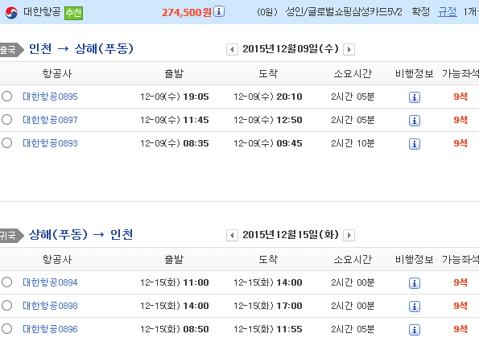This screenshot has height=350, width=479.
Task: Click return departure 08:50 cell
Action: coord(175,329)
